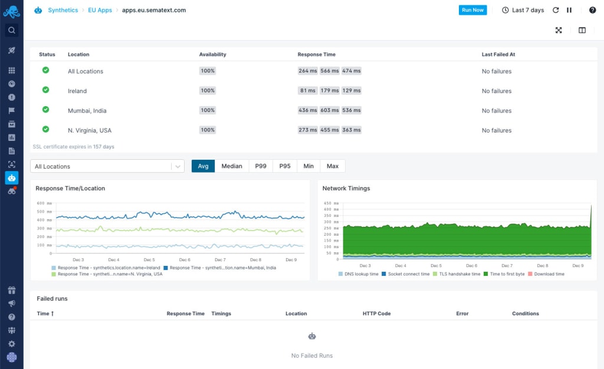Expand the view with the fullscreen icon

[559, 30]
